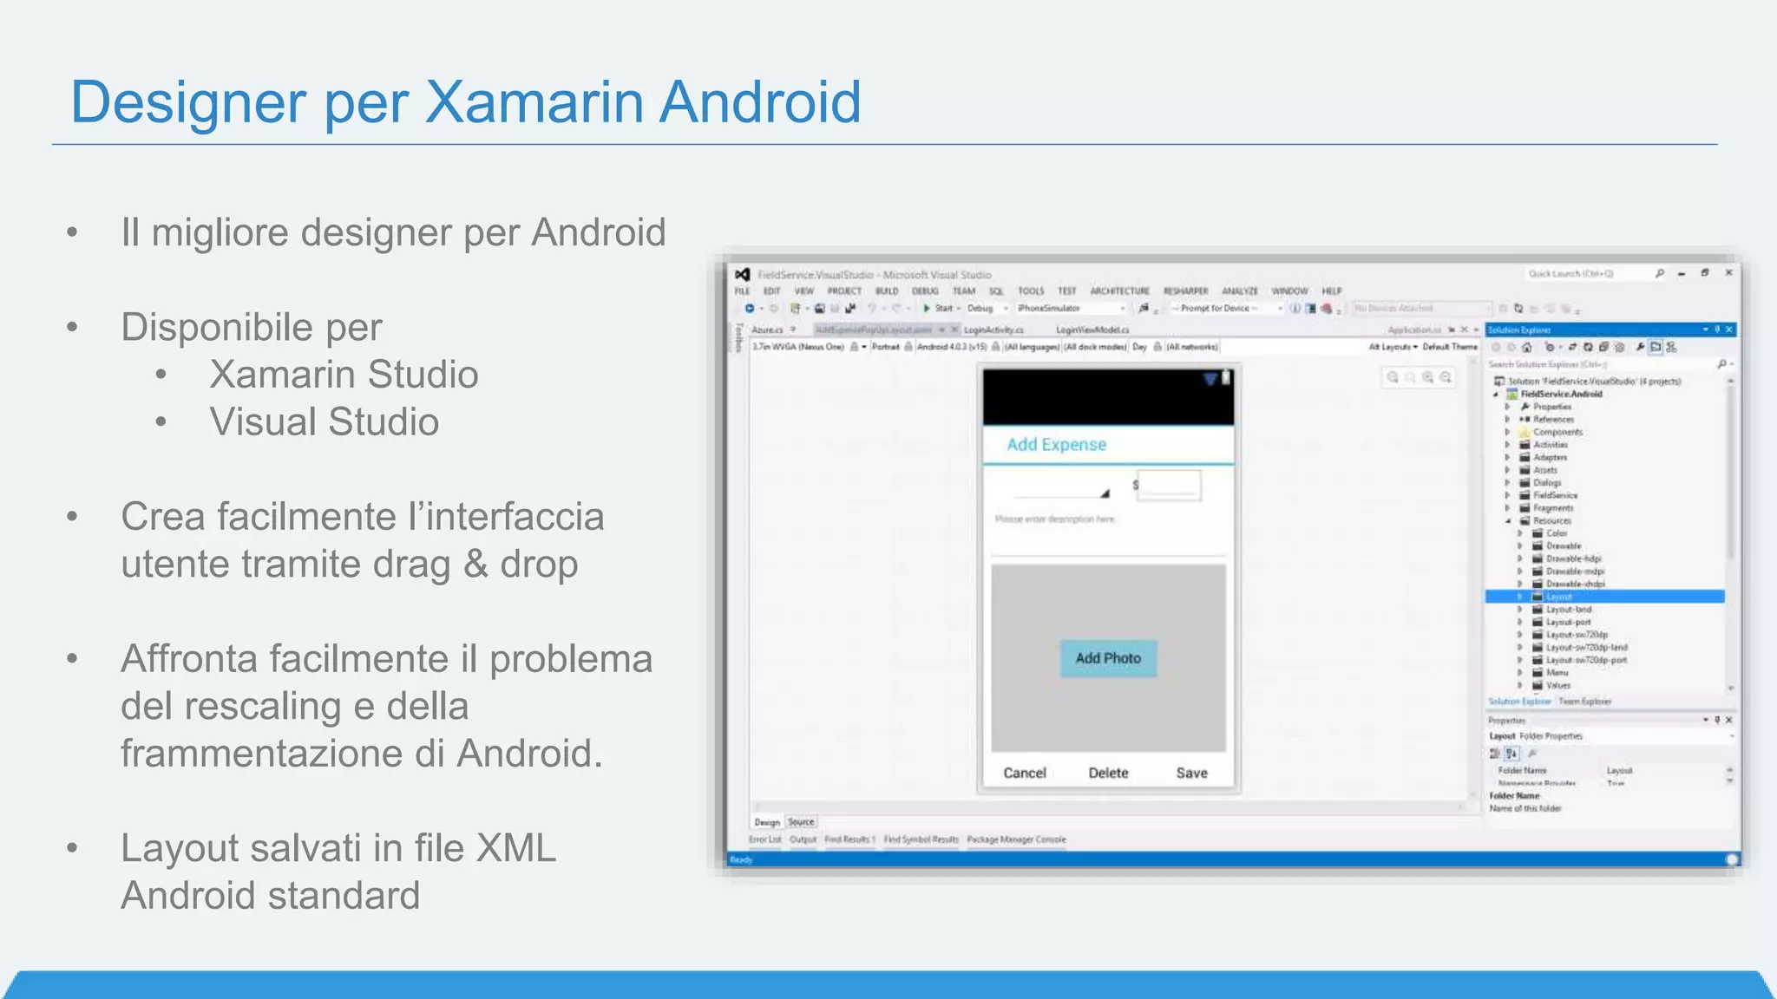The height and width of the screenshot is (999, 1777).
Task: Open the Alt Layouts dropdown
Action: click(x=1393, y=347)
